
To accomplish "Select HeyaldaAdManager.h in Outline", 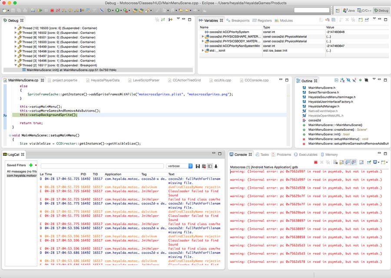I will point(324,107).
